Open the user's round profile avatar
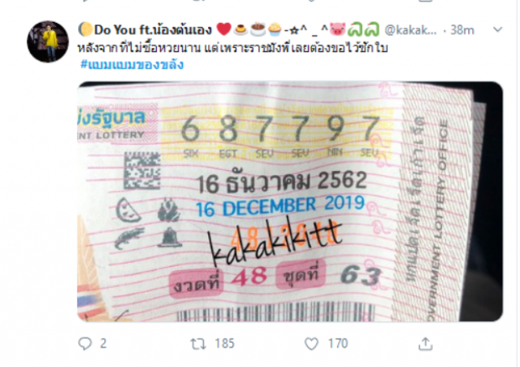520x367 pixels. pyautogui.click(x=48, y=42)
